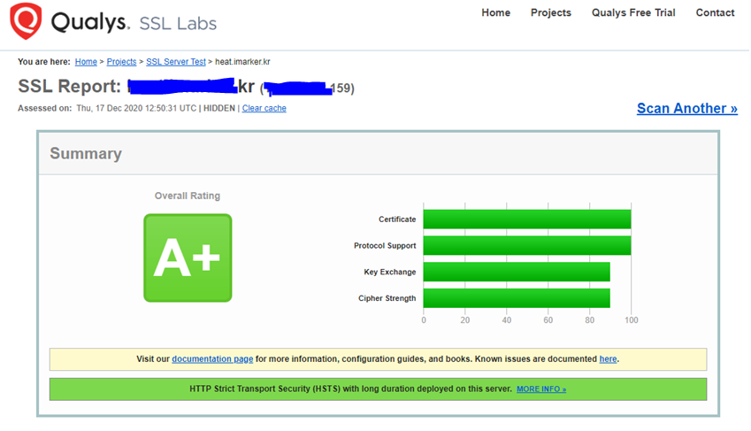This screenshot has width=751, height=431.
Task: Click the Cipher Strength score bar
Action: tap(517, 298)
